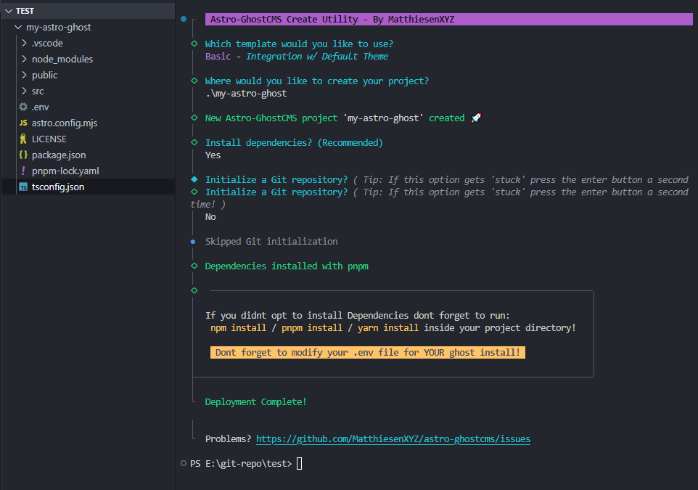Click the gear icon of .env

click(x=23, y=107)
